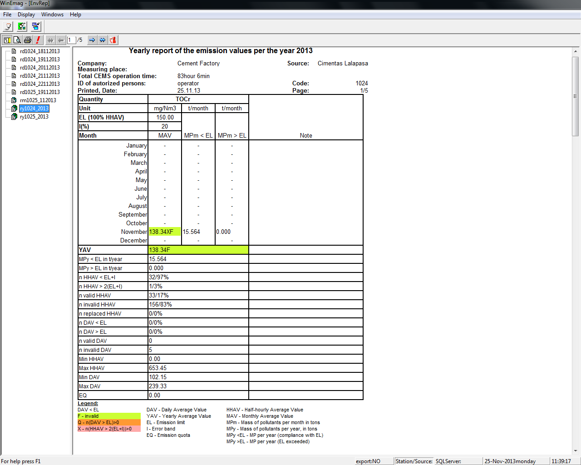Click the vertical scrollbar thumb

[576, 96]
